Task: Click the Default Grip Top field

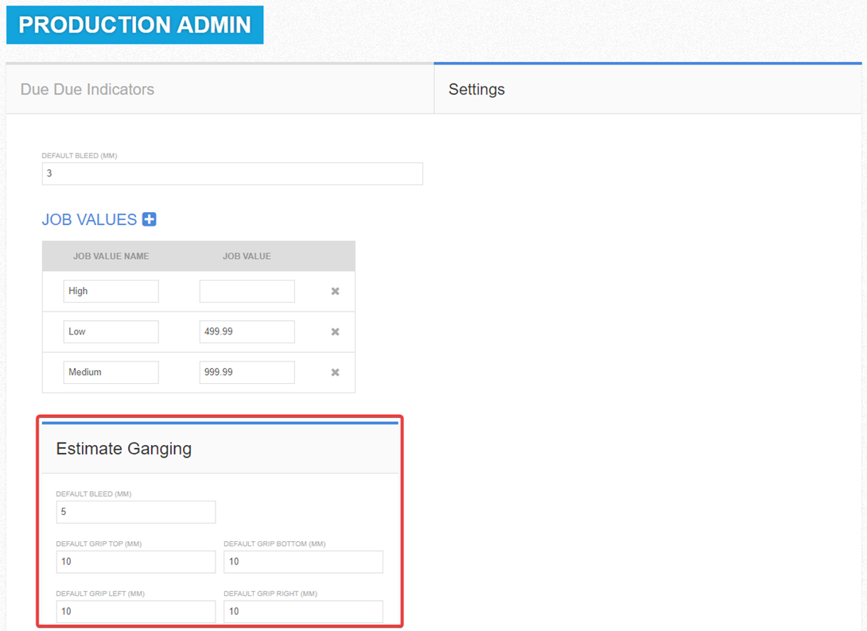Action: 136,562
